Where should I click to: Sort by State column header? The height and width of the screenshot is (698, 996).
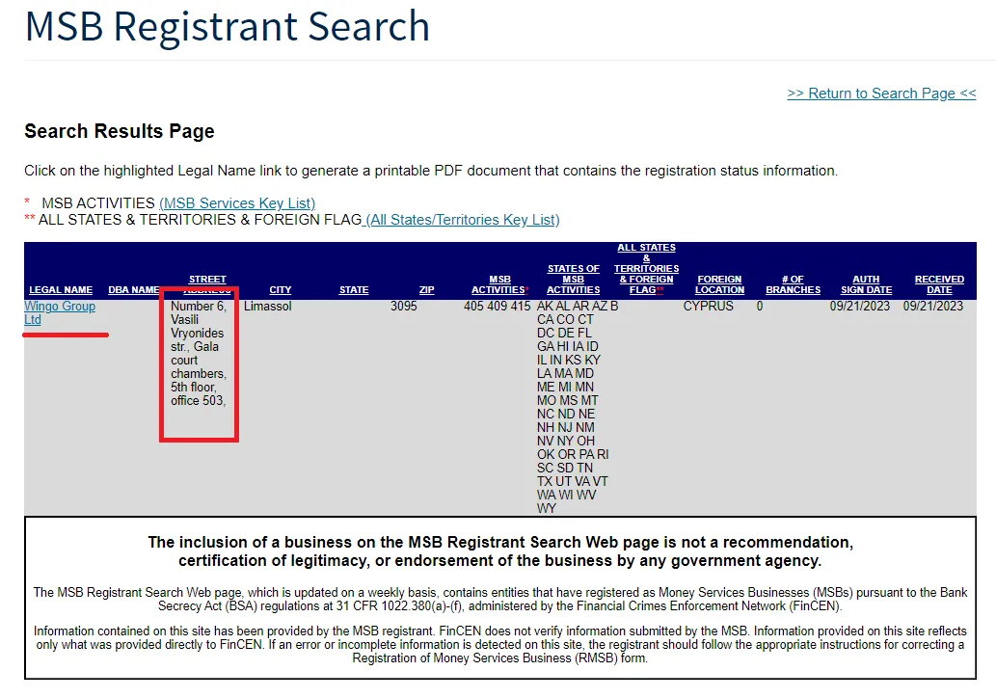[354, 290]
